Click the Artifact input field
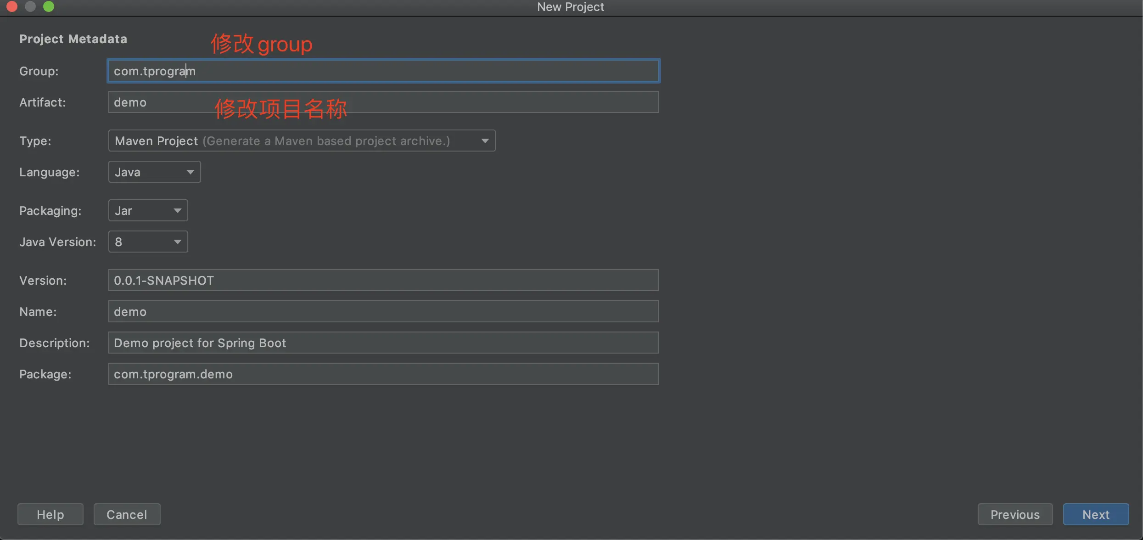The height and width of the screenshot is (540, 1143). (x=383, y=102)
